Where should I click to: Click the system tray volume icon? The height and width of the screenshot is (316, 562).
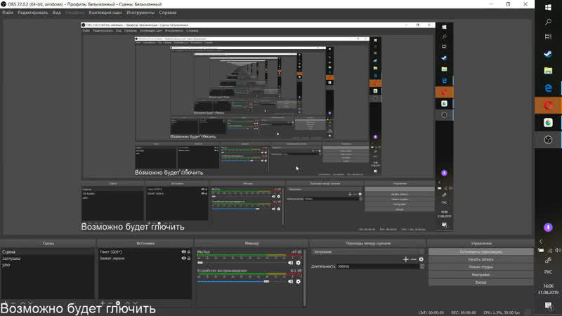[x=558, y=250]
